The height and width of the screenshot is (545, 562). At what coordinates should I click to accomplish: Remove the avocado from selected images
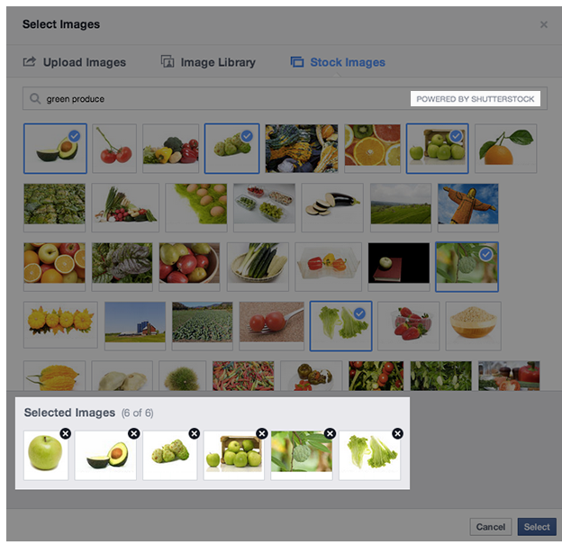coord(133,433)
